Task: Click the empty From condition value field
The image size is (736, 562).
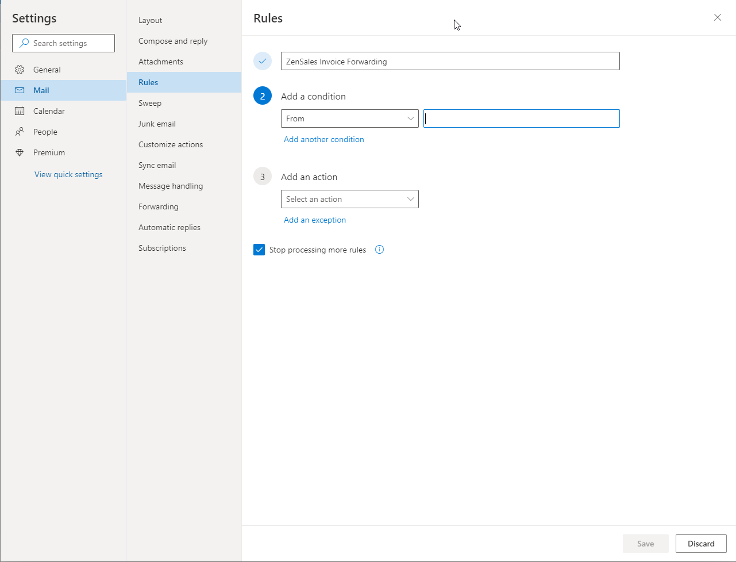Action: (522, 118)
